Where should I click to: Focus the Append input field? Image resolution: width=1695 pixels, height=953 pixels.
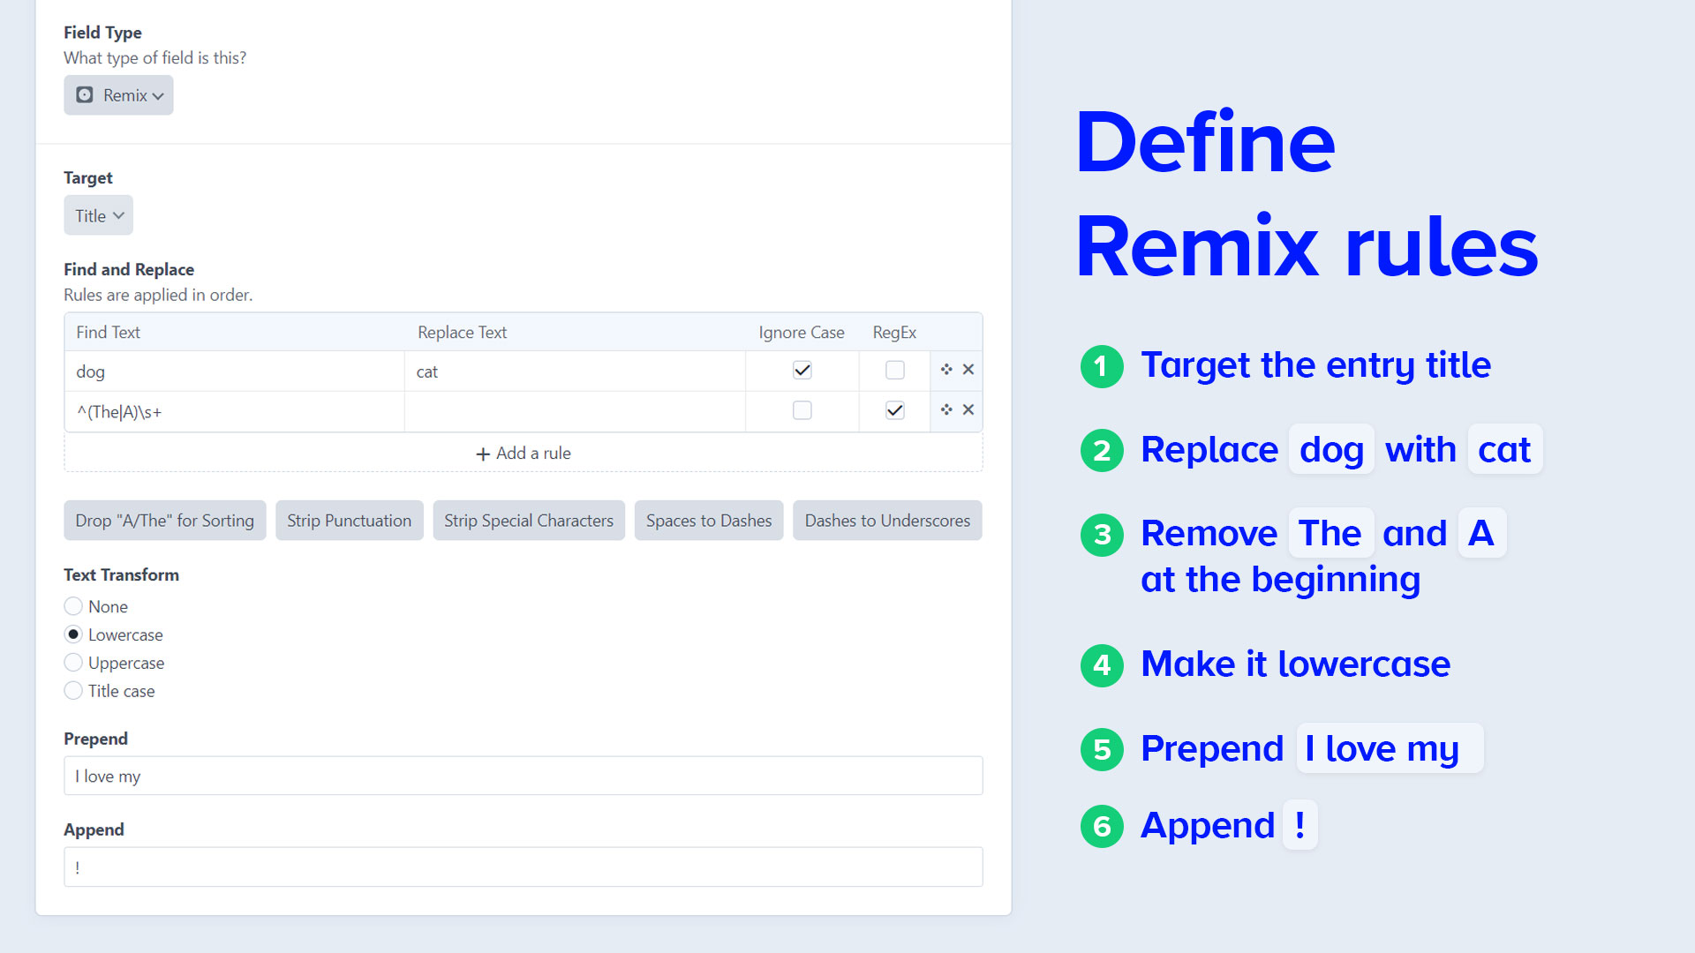523,867
